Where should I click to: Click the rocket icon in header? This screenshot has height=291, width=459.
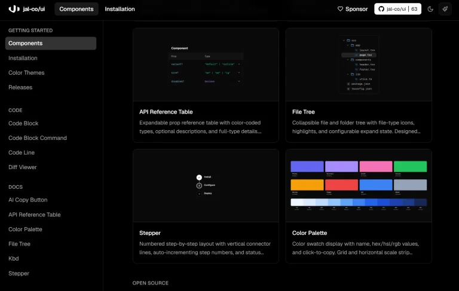click(x=445, y=9)
